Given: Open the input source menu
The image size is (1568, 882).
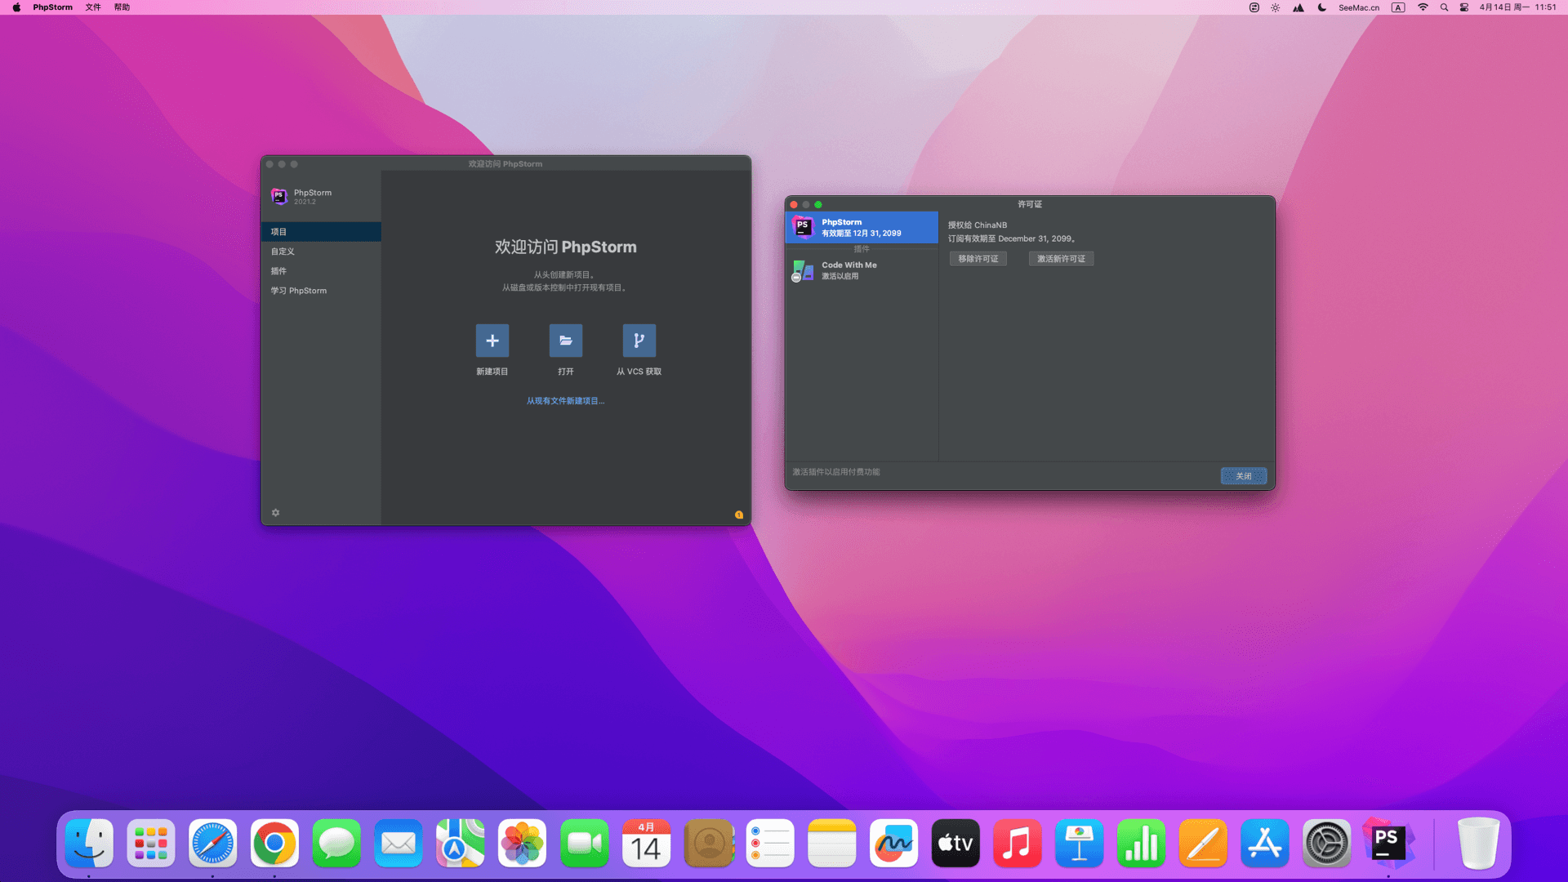Looking at the screenshot, I should 1398,7.
